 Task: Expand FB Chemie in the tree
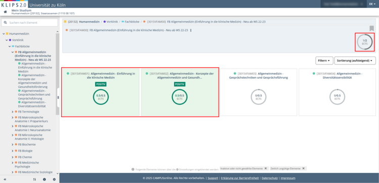tap(13, 157)
